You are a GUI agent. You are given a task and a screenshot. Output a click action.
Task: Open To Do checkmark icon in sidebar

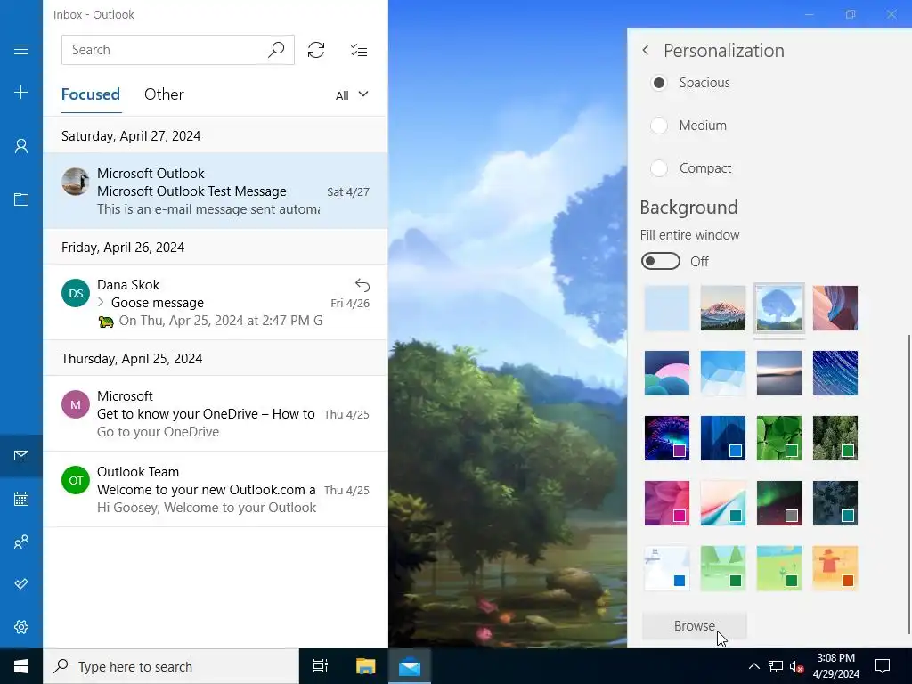tap(21, 584)
